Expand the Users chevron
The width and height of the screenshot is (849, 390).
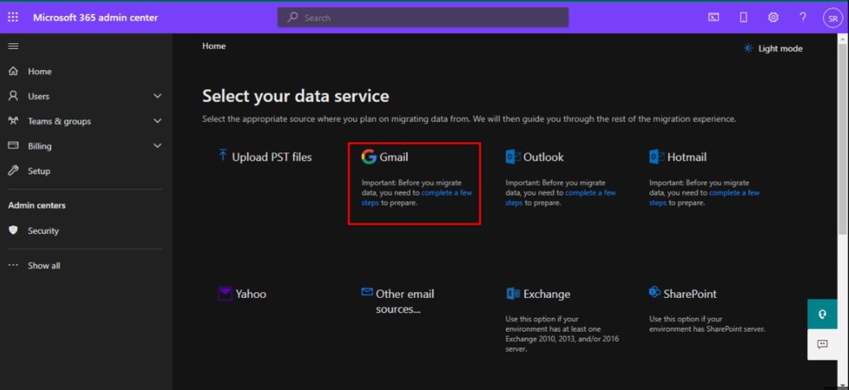click(157, 96)
